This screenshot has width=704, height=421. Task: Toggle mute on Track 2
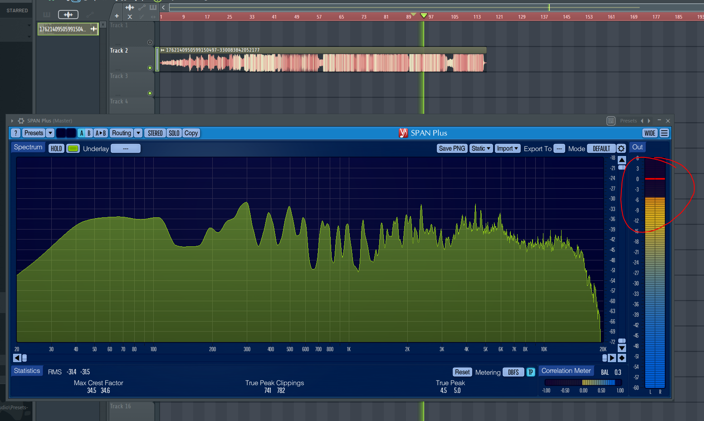click(150, 68)
